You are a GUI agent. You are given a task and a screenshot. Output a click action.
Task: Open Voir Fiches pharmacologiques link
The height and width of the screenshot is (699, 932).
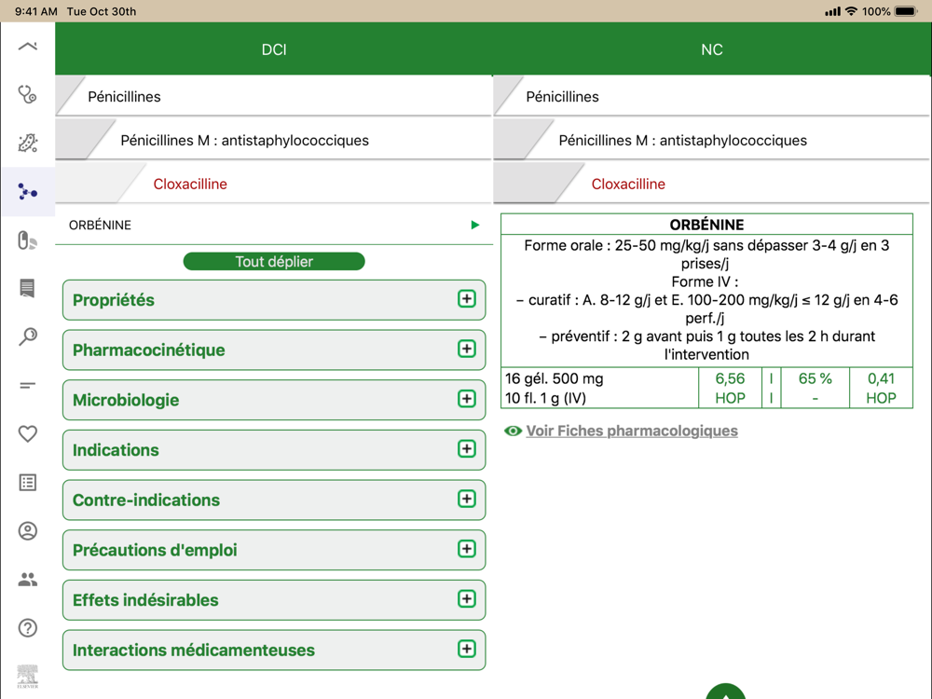(632, 431)
